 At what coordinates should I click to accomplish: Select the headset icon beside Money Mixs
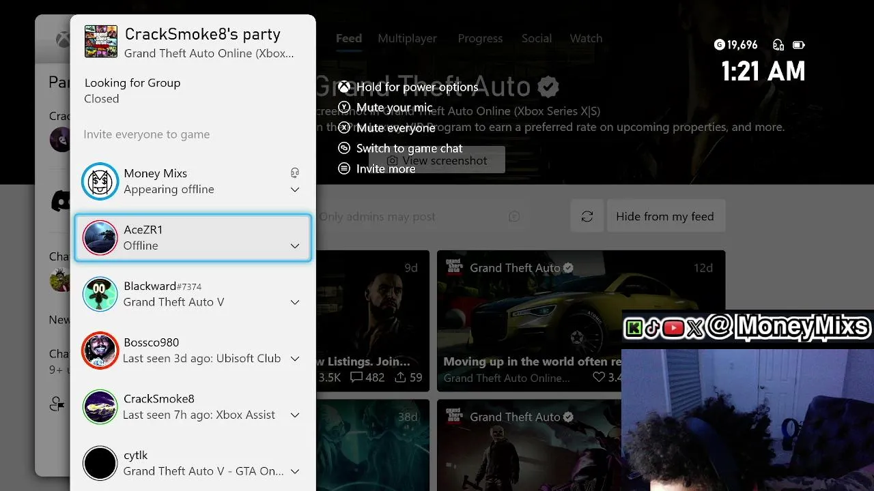point(295,173)
